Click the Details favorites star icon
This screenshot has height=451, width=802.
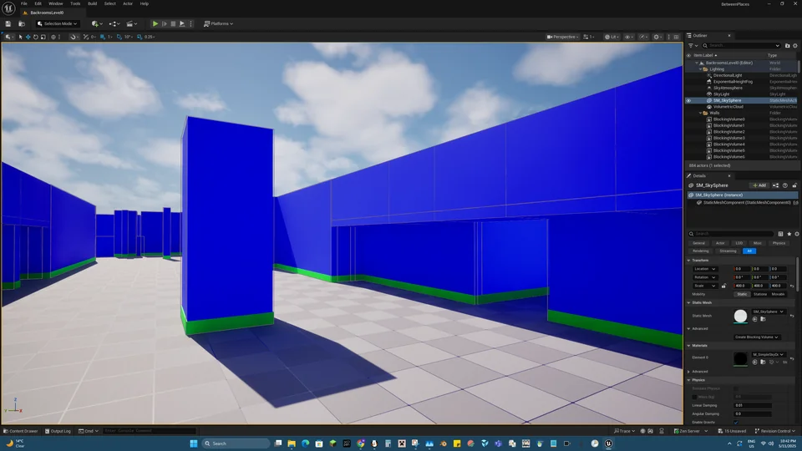click(x=789, y=234)
